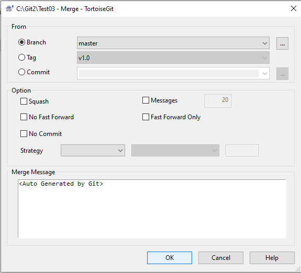Enable the Messages checkbox
The height and width of the screenshot is (273, 301).
[146, 100]
